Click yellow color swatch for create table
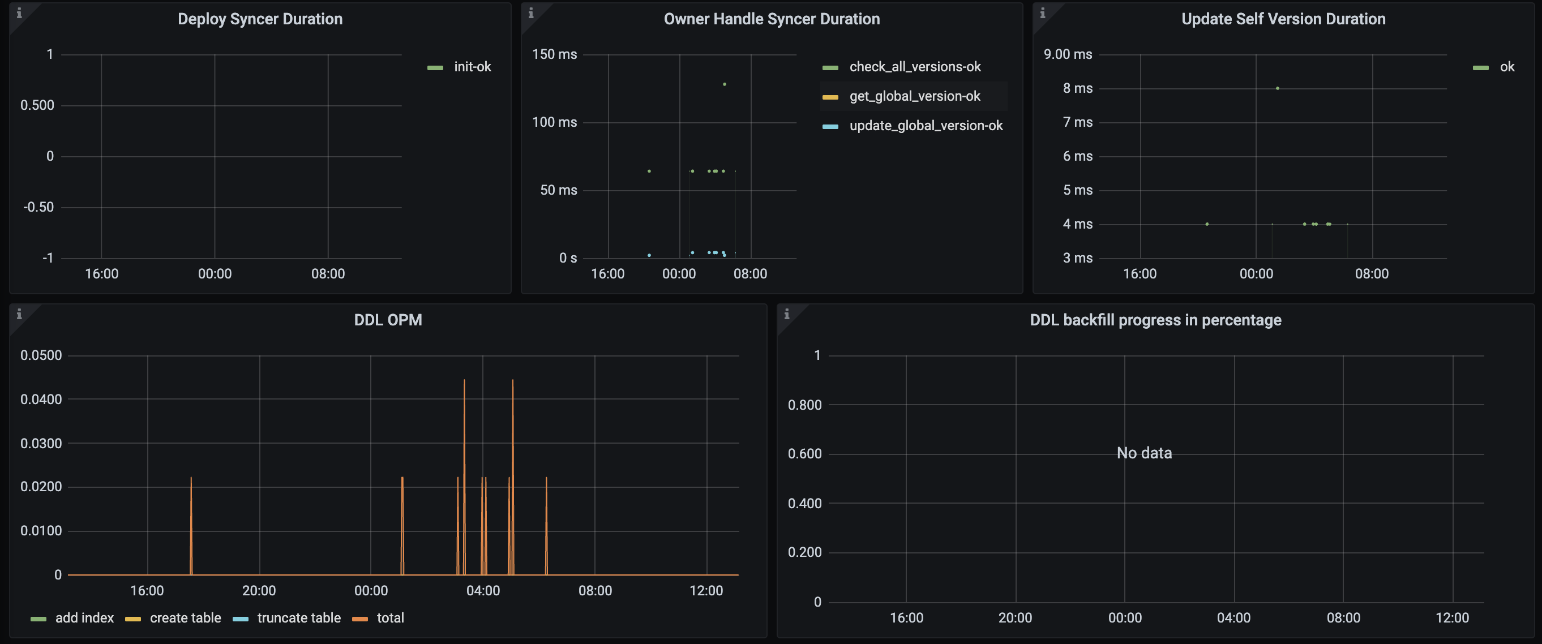 pyautogui.click(x=132, y=619)
